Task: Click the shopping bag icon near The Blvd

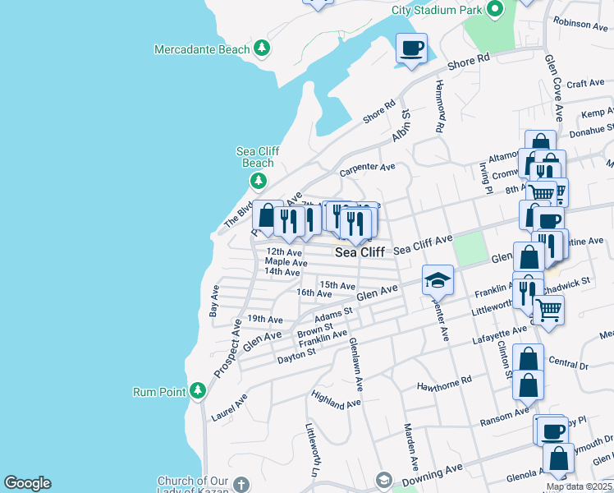Action: click(x=268, y=215)
